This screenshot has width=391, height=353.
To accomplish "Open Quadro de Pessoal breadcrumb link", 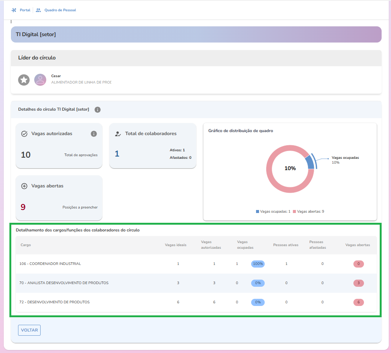I will tap(60, 10).
